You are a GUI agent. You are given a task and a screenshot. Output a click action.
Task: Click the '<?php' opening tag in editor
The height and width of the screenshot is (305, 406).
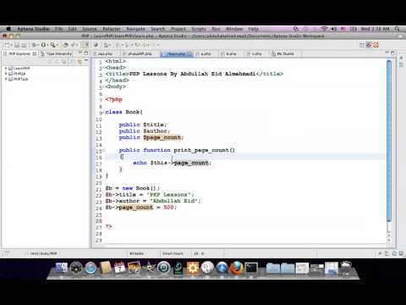point(113,99)
